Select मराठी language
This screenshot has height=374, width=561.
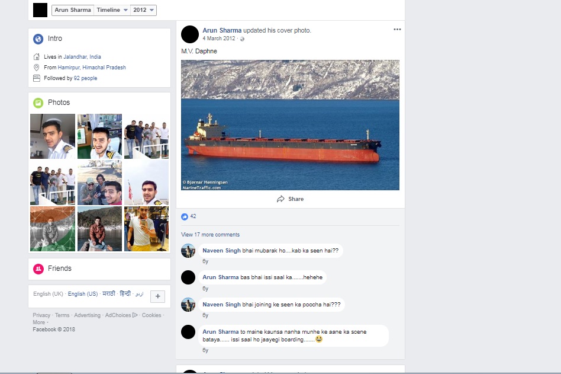click(x=109, y=294)
